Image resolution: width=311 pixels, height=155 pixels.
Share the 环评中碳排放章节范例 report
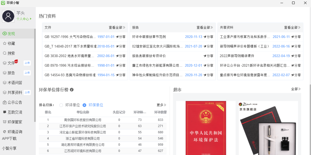pyautogui.click(x=208, y=37)
